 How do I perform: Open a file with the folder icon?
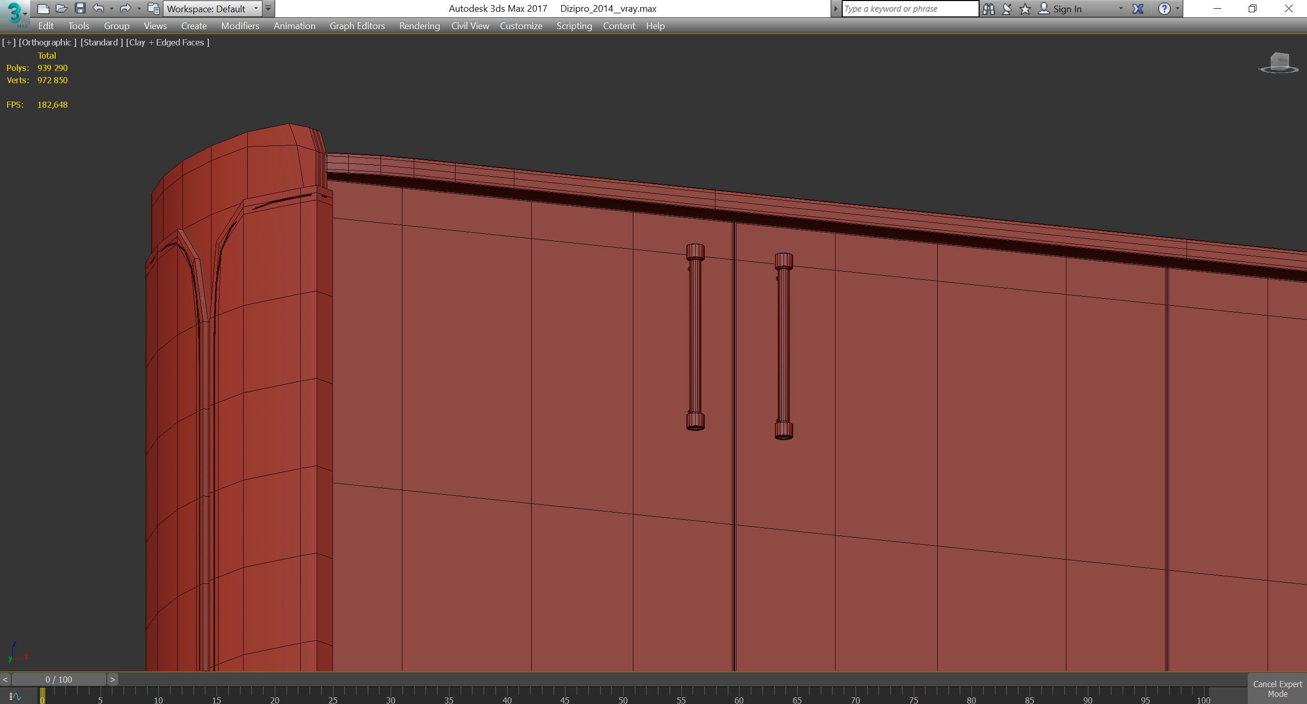(x=61, y=9)
